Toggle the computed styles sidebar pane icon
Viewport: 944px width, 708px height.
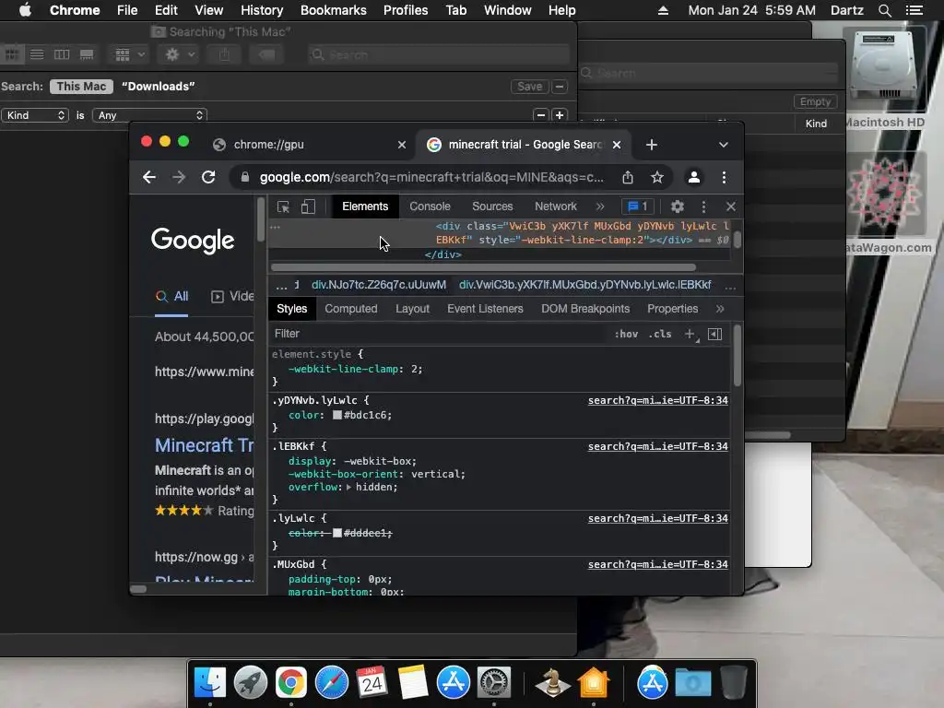point(714,334)
